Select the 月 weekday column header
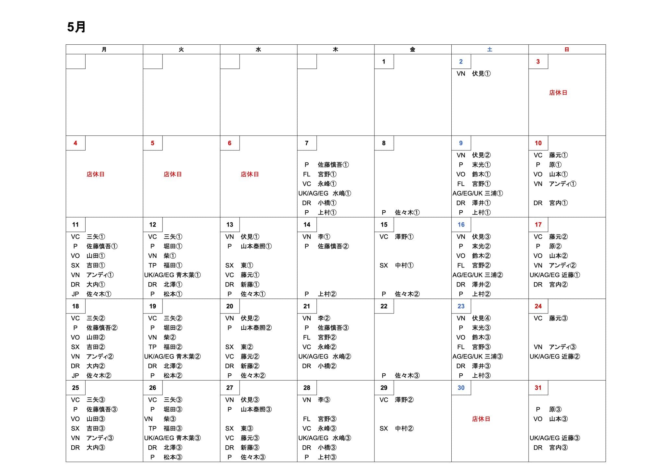664x469 pixels. pyautogui.click(x=104, y=49)
